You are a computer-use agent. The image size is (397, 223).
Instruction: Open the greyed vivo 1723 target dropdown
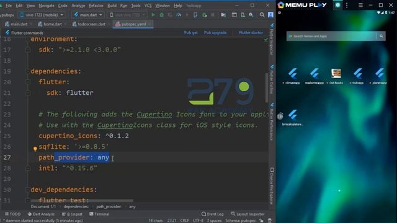pos(127,15)
